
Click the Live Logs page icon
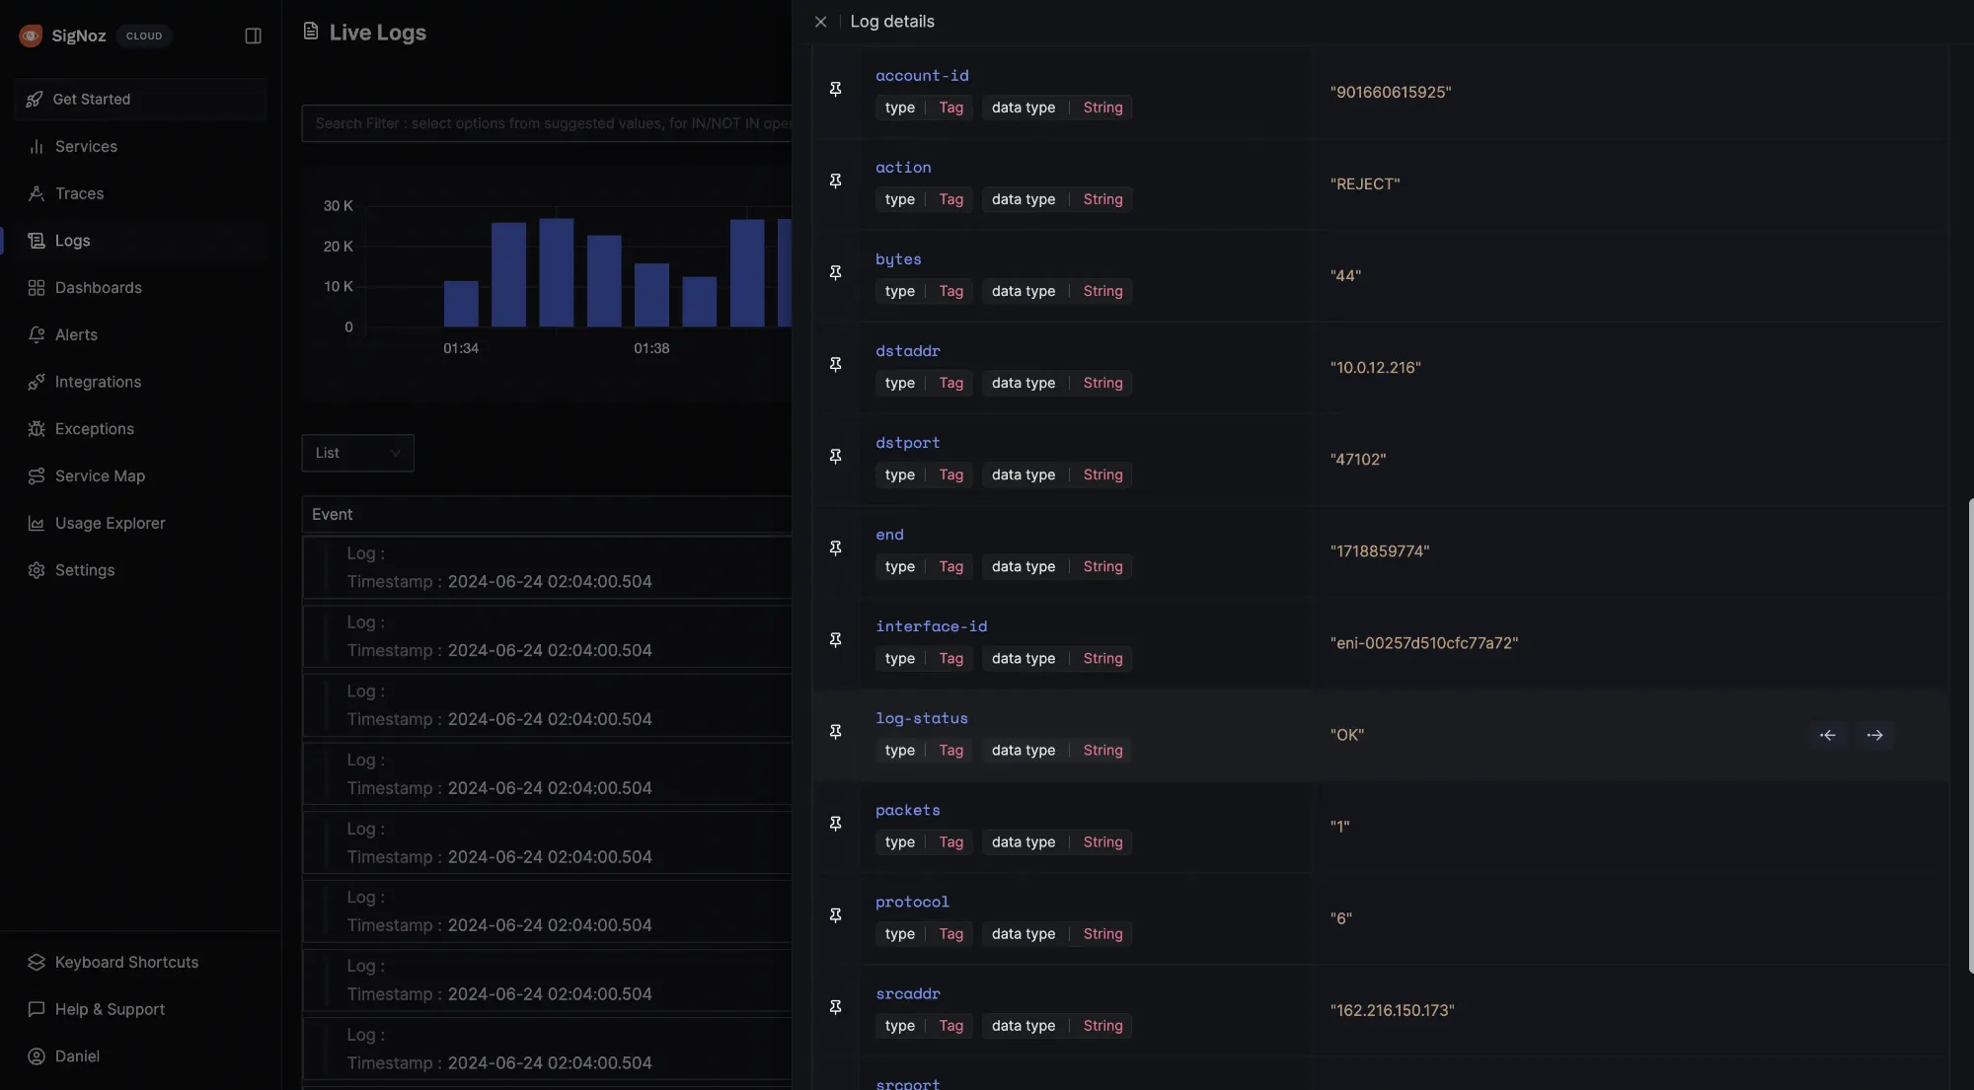pos(311,32)
